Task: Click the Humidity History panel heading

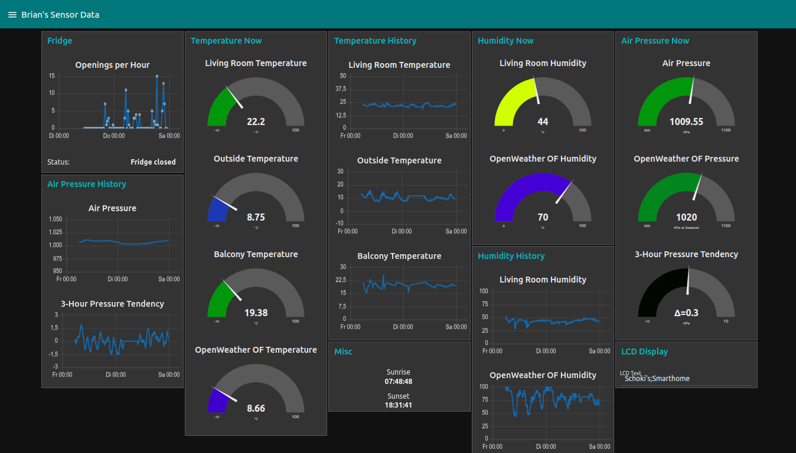Action: pyautogui.click(x=511, y=256)
